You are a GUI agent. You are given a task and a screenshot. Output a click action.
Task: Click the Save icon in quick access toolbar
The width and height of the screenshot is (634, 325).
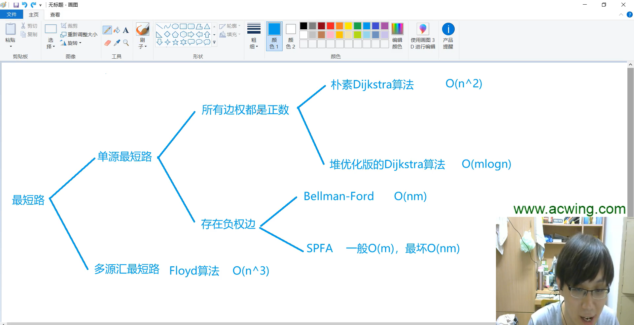coord(16,5)
